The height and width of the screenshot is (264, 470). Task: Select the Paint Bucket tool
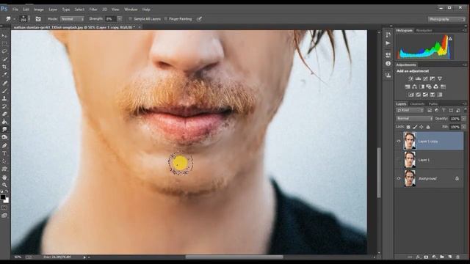[x=4, y=122]
